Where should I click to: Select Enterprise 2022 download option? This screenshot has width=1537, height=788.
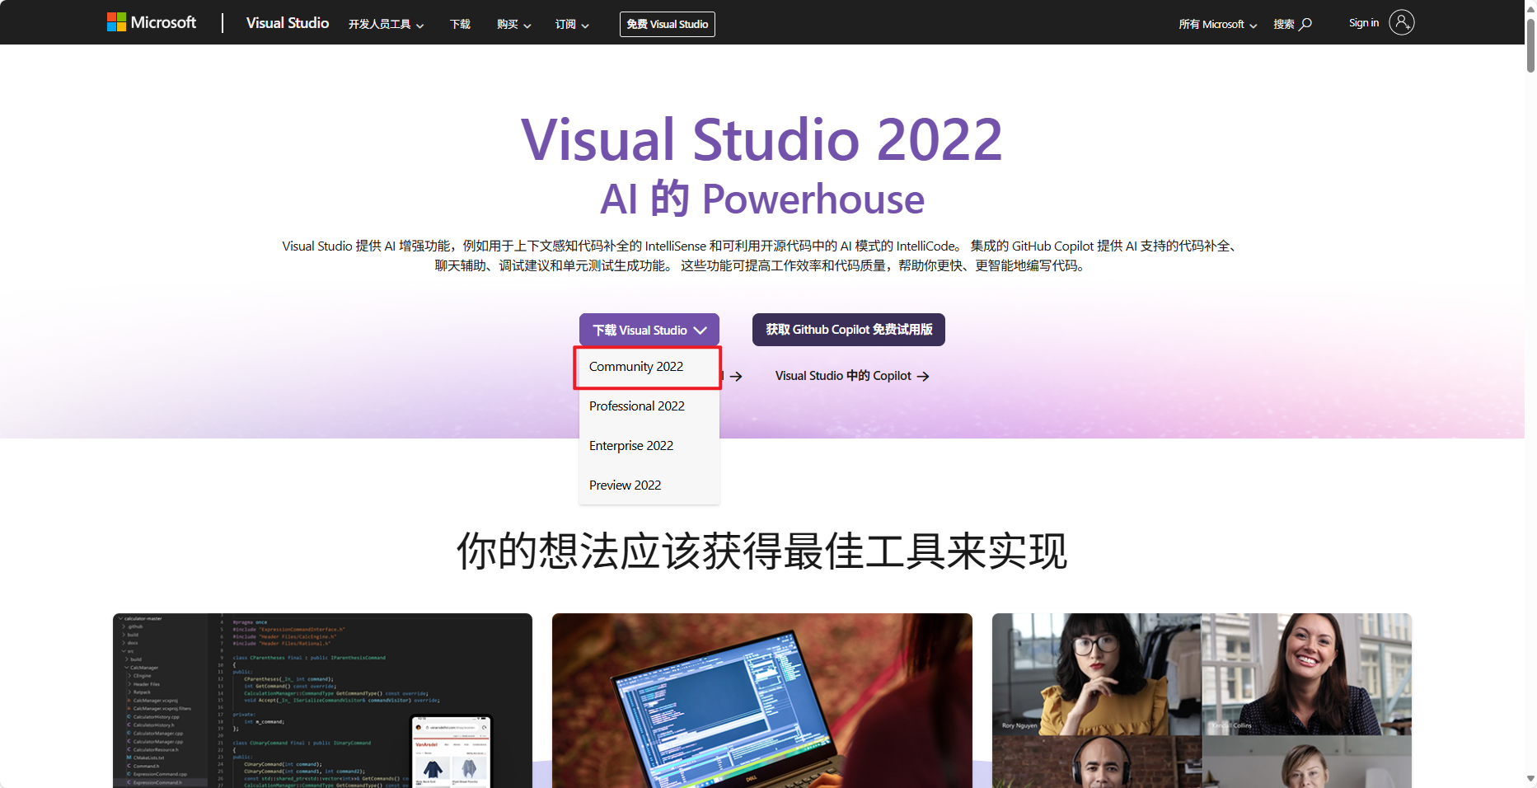(631, 445)
